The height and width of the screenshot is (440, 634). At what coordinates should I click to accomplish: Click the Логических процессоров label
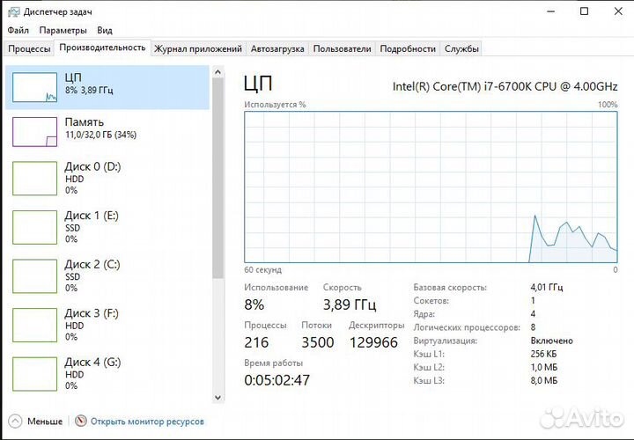pos(467,327)
